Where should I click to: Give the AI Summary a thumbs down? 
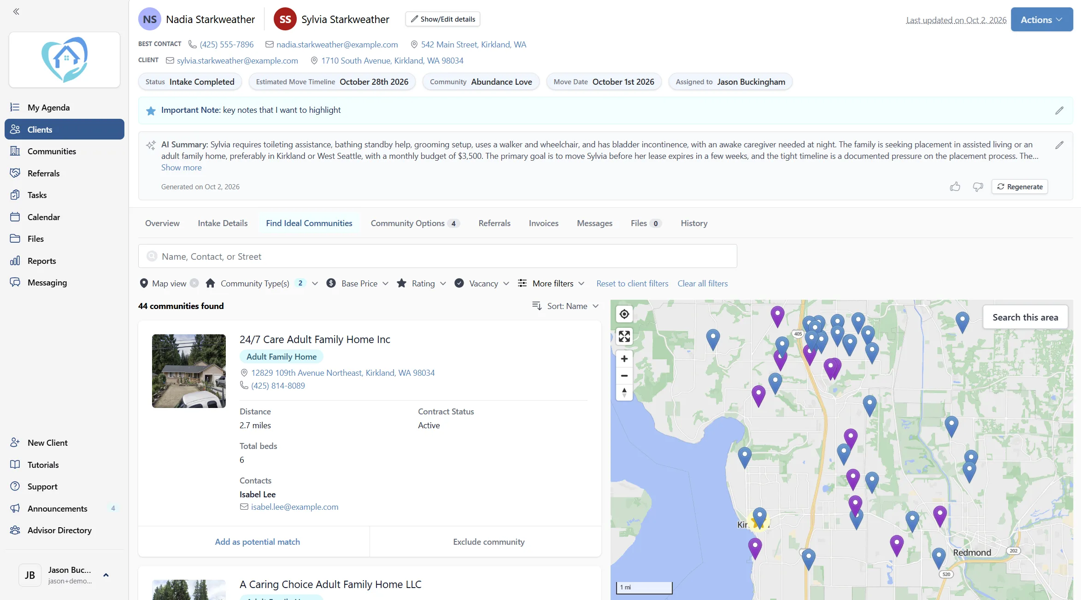978,186
